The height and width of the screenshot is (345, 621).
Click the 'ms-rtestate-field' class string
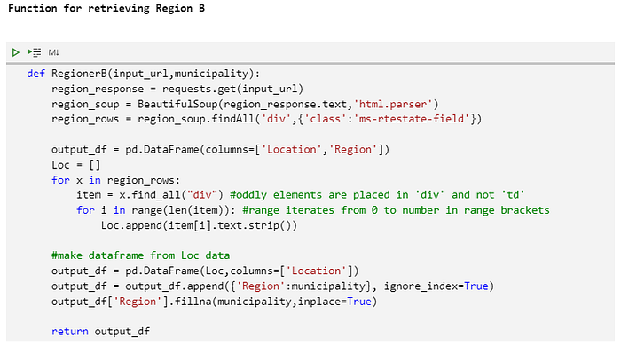click(x=411, y=119)
